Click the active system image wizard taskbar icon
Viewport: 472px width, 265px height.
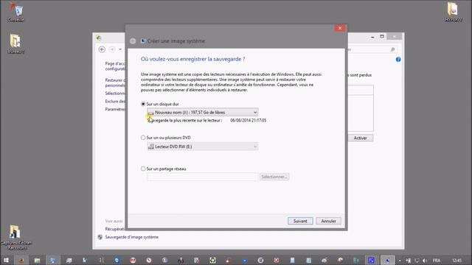(x=387, y=260)
